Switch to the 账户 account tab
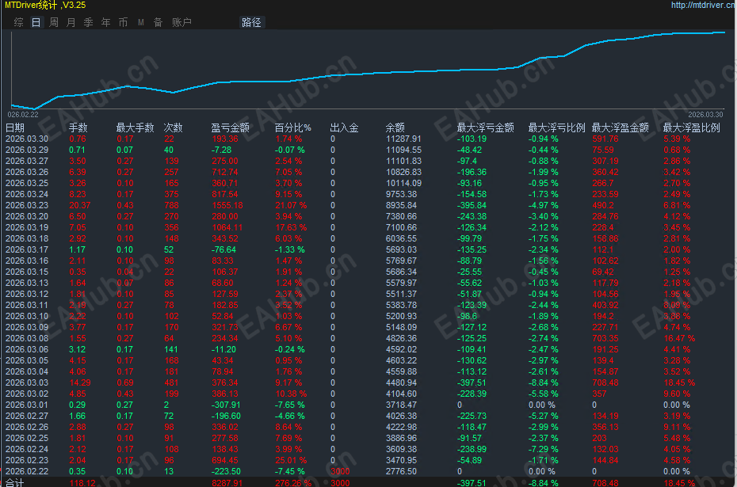Screen dimensions: 737x487 click(x=181, y=22)
